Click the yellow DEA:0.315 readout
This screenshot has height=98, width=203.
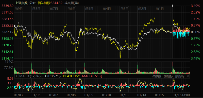pyautogui.click(x=71, y=76)
